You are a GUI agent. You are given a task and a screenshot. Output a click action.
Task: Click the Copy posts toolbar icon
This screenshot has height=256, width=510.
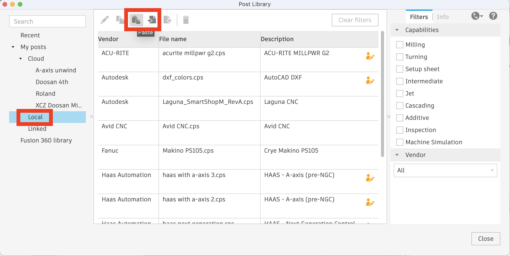[x=120, y=20]
